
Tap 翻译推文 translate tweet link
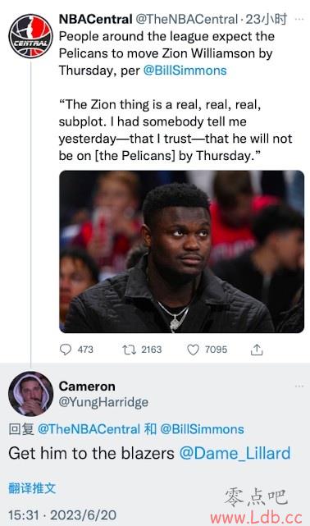pos(32,488)
